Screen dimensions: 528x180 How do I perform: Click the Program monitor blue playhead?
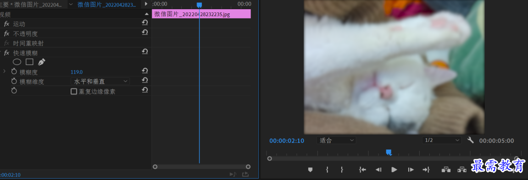(389, 153)
